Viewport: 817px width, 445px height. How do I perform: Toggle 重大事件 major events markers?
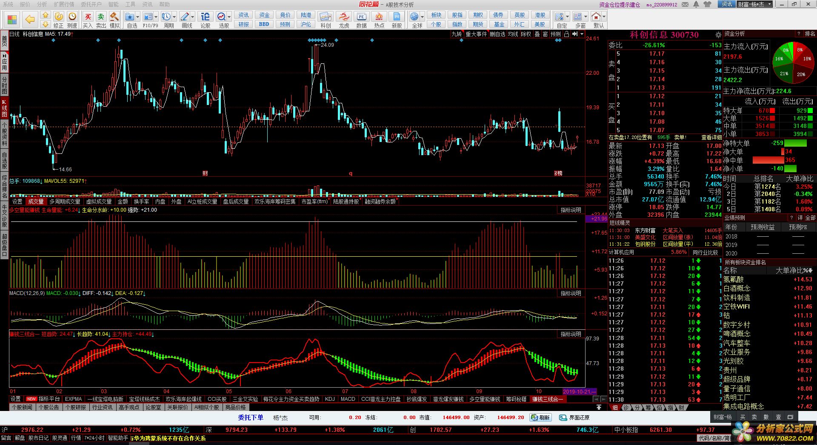(476, 34)
